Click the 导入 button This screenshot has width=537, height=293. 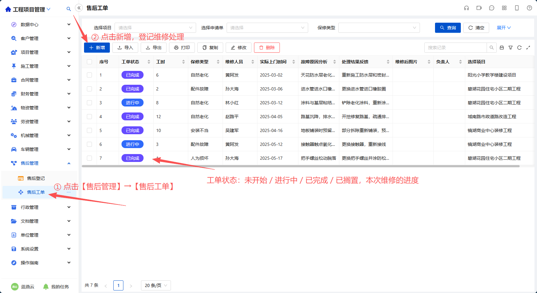[125, 48]
